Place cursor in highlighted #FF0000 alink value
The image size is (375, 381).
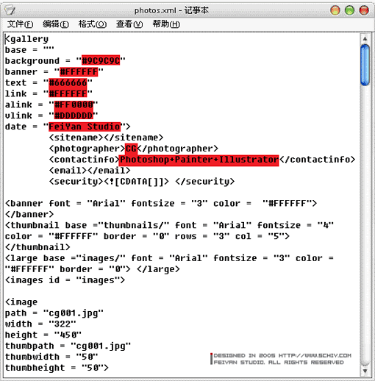pyautogui.click(x=74, y=104)
